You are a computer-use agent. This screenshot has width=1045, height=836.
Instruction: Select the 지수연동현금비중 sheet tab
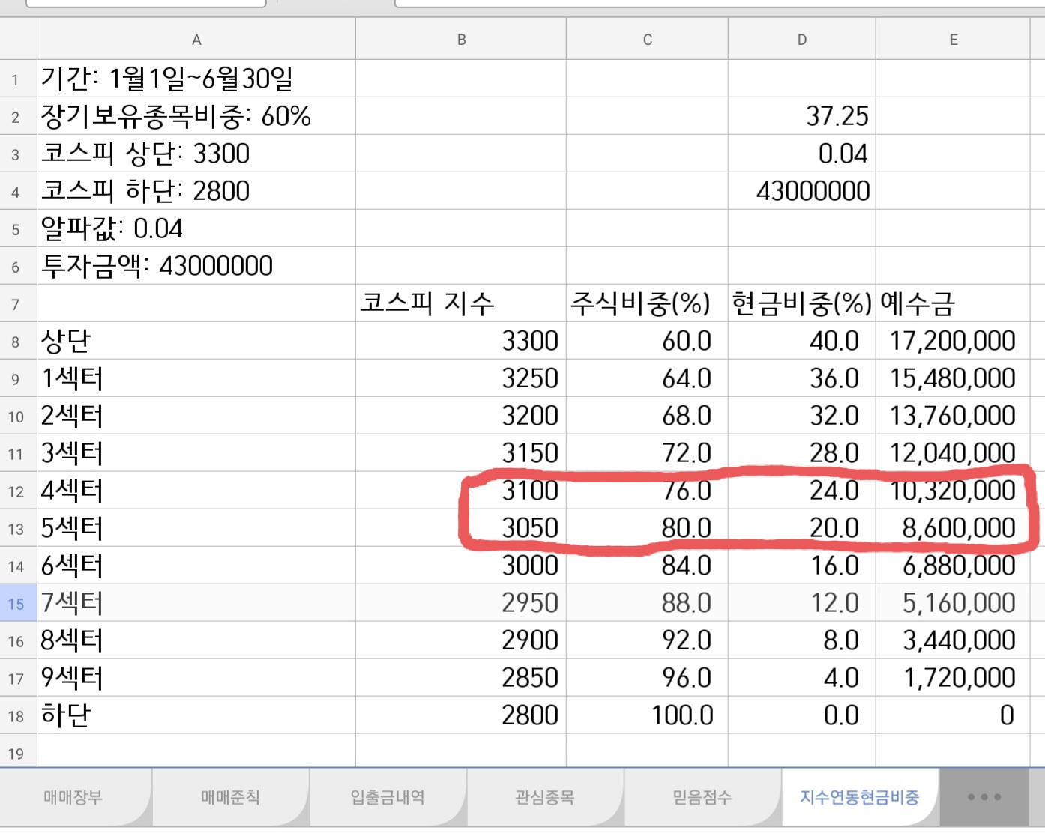(x=860, y=797)
